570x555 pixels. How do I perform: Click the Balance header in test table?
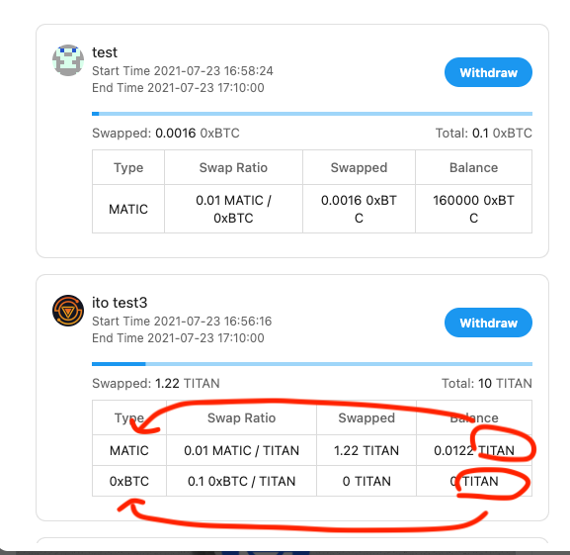click(x=473, y=167)
